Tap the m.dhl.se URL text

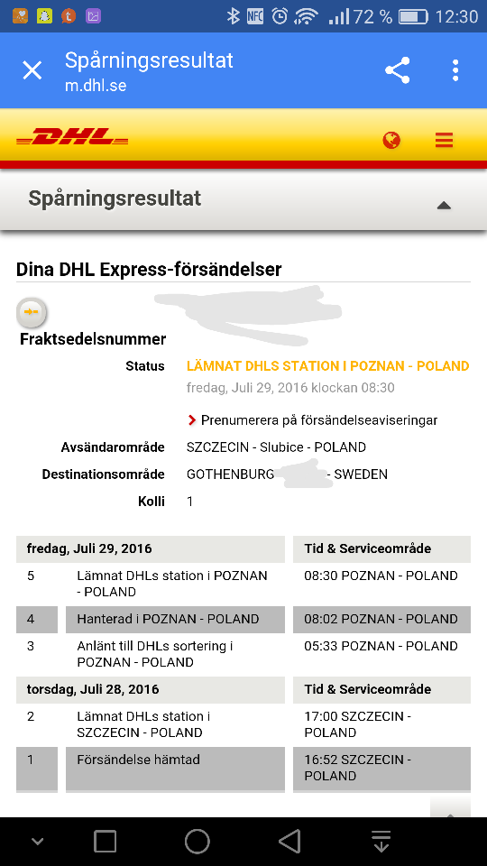pyautogui.click(x=96, y=86)
